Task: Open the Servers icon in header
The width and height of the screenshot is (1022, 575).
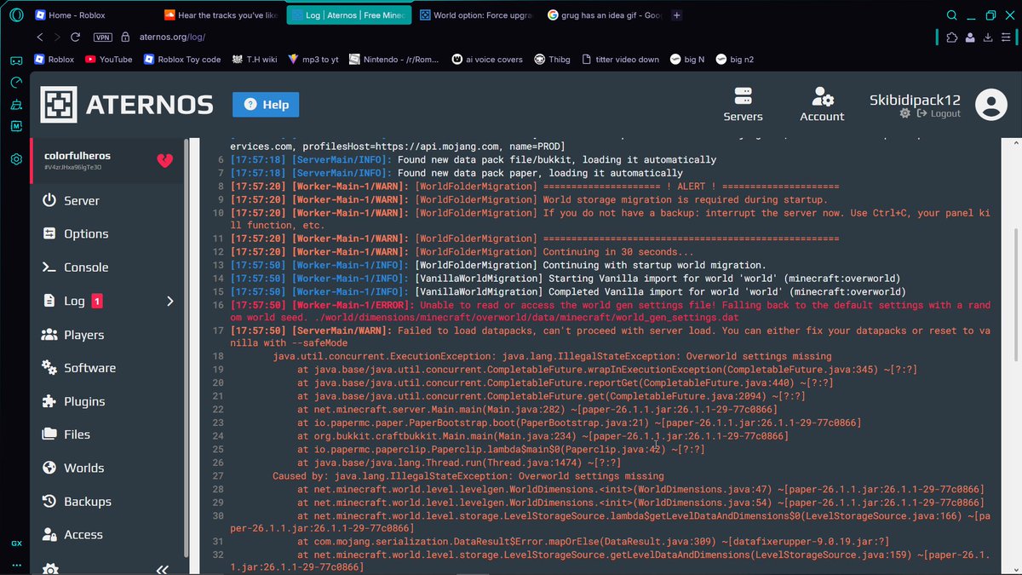Action: pos(743,95)
